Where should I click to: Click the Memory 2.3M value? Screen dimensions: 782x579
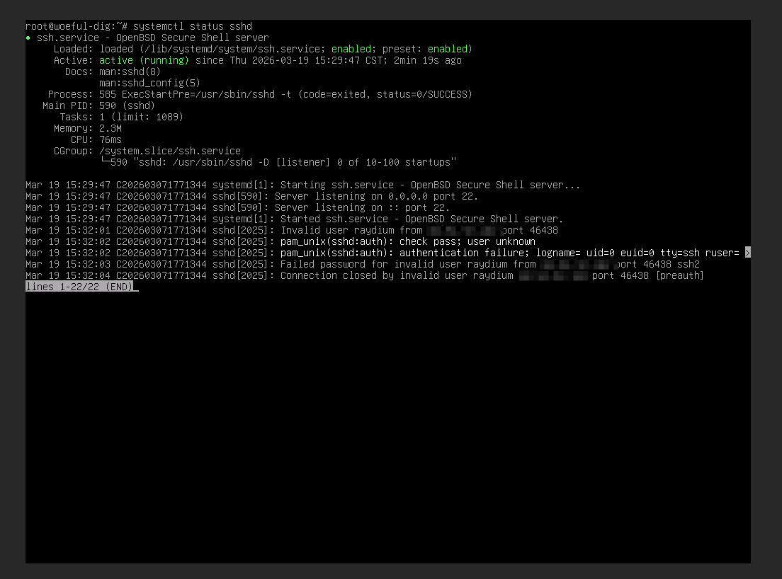110,128
